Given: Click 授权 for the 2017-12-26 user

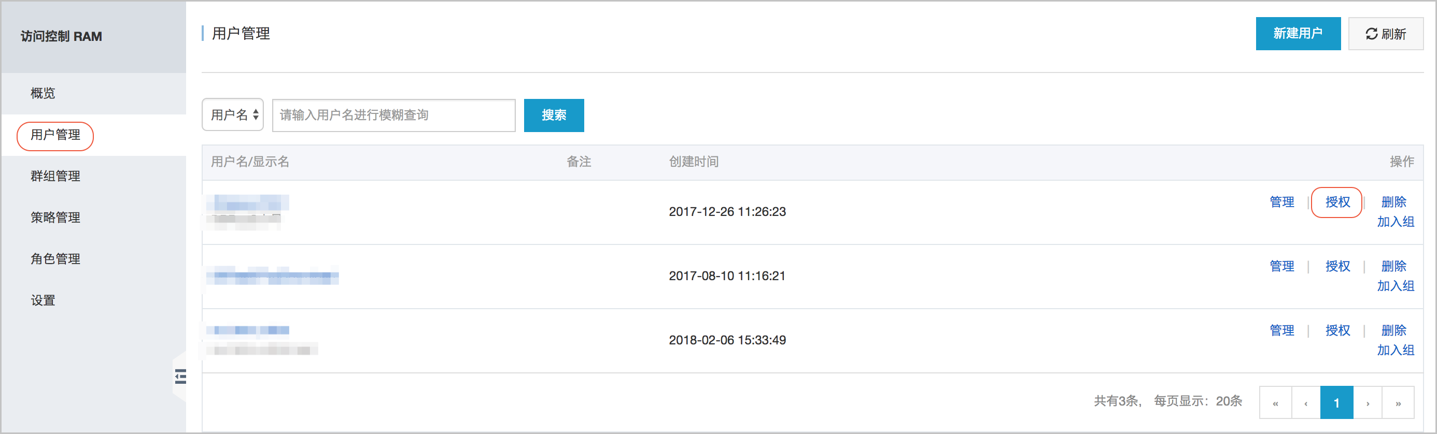Looking at the screenshot, I should pyautogui.click(x=1337, y=201).
